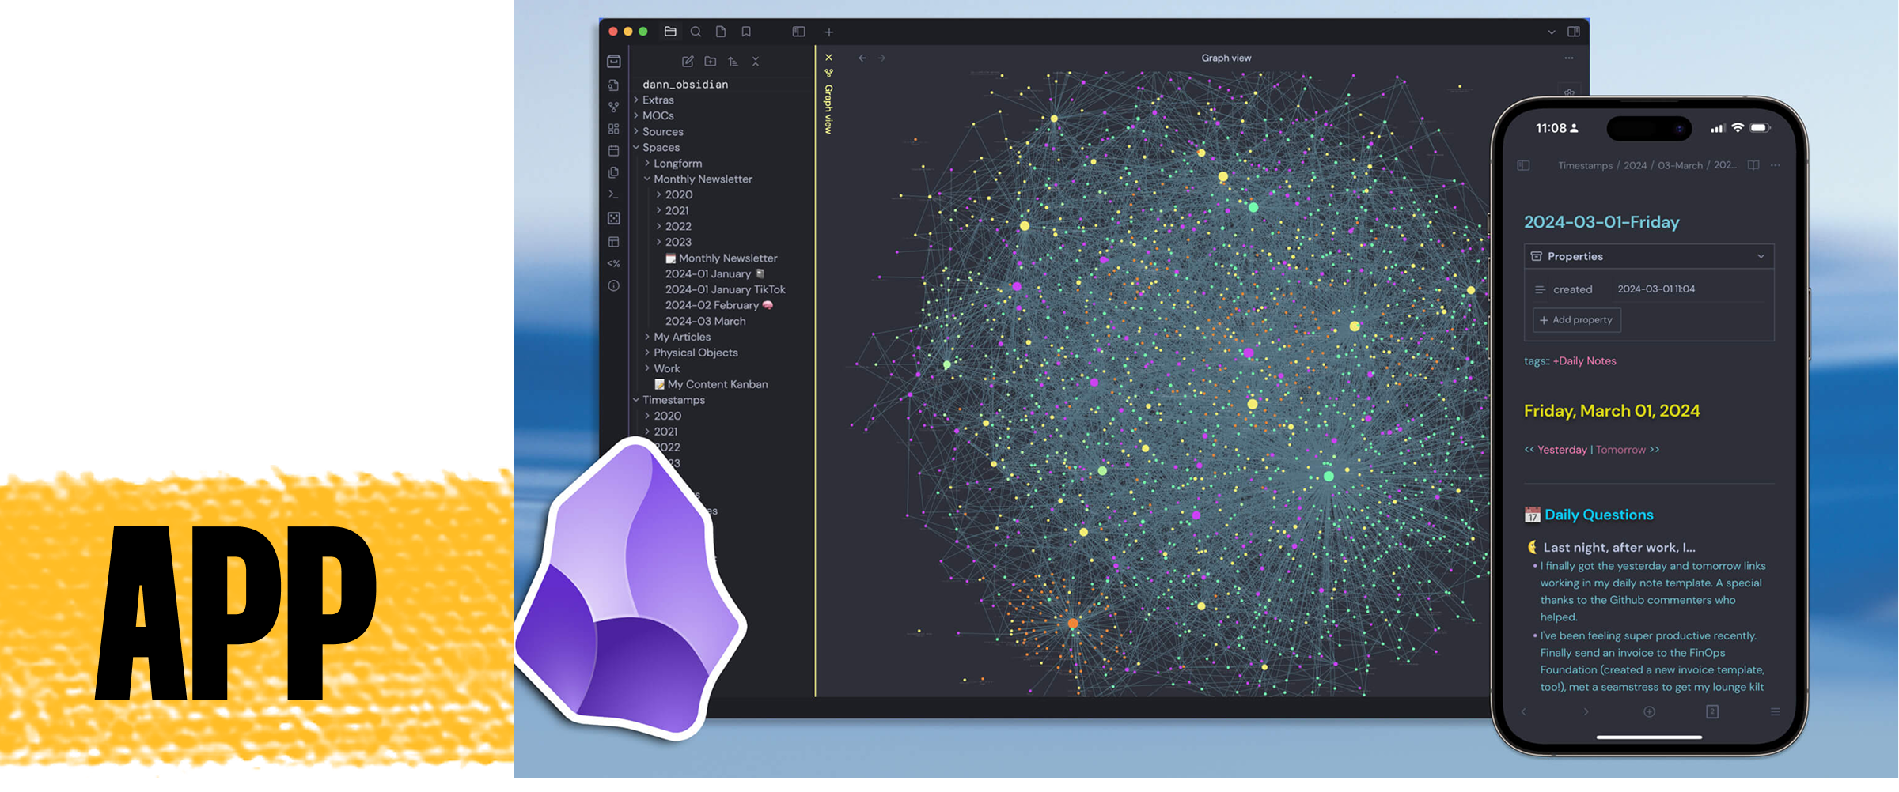
Task: Expand the MOCs folder
Action: tap(658, 116)
